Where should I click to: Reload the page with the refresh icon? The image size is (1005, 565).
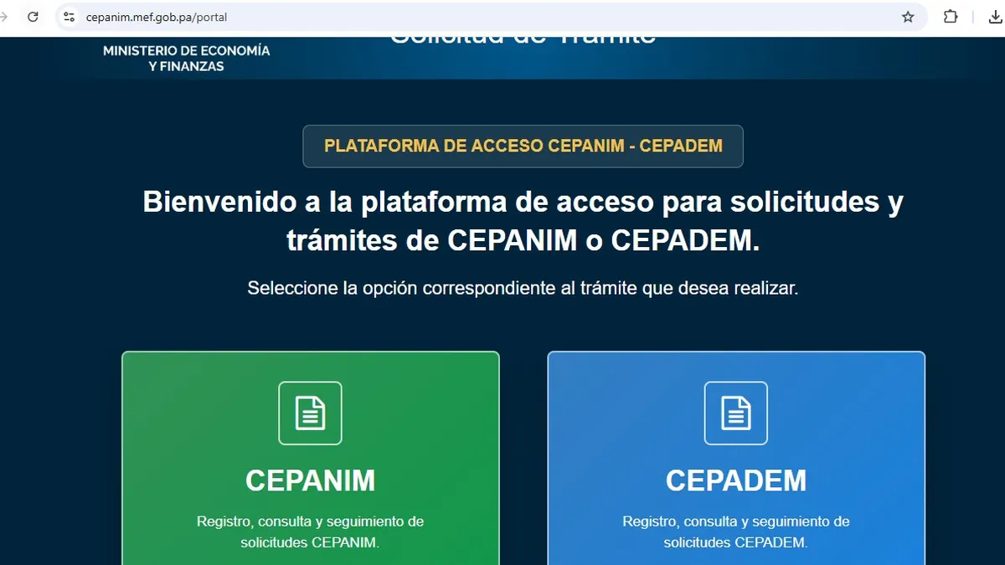(33, 17)
